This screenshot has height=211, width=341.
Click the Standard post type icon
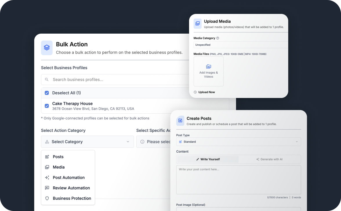click(x=180, y=142)
